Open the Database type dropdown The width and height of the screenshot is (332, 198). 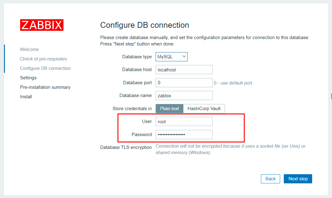pyautogui.click(x=171, y=57)
